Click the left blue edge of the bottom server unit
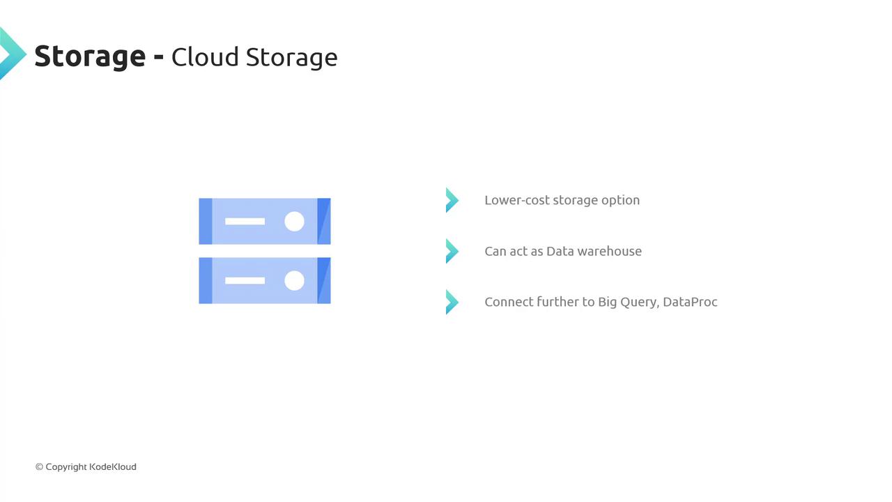This screenshot has height=502, width=892. click(x=206, y=280)
